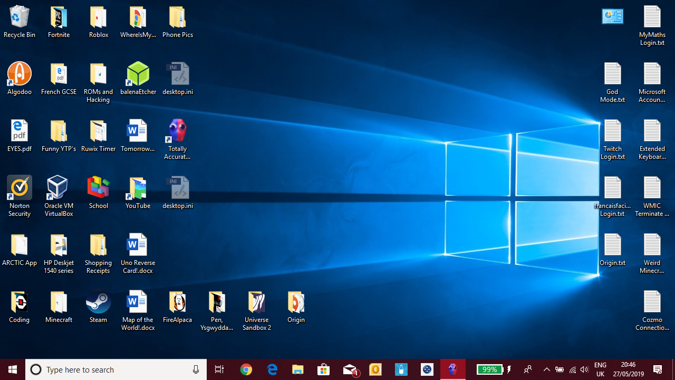
Task: Select the francaisfaci... Login.txt file
Action: pos(613,197)
